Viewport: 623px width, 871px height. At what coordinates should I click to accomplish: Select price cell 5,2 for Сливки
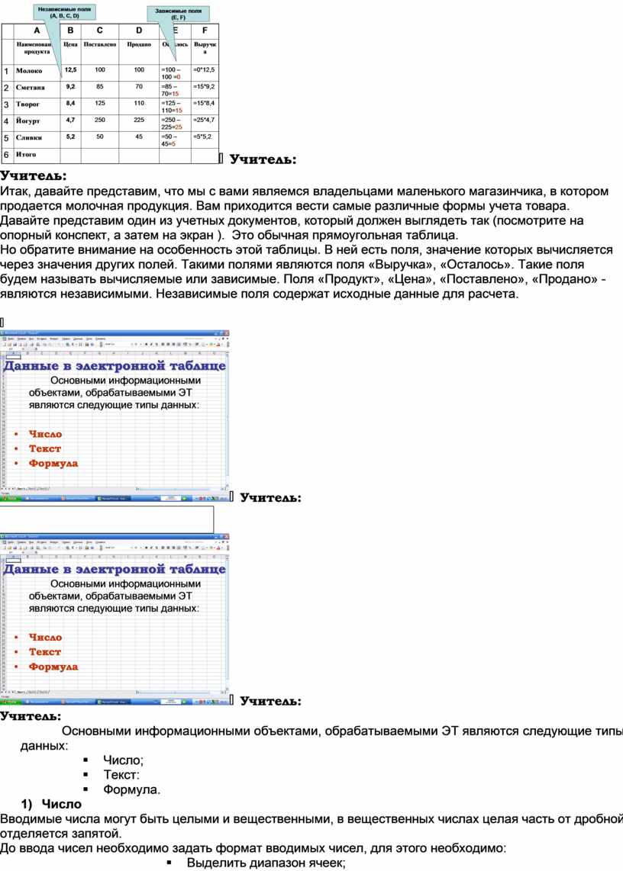click(x=71, y=140)
